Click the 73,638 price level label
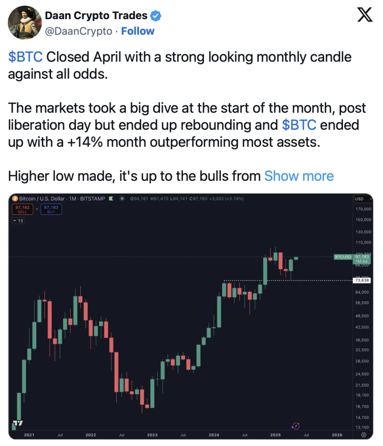Image resolution: width=383 pixels, height=446 pixels. pyautogui.click(x=362, y=280)
